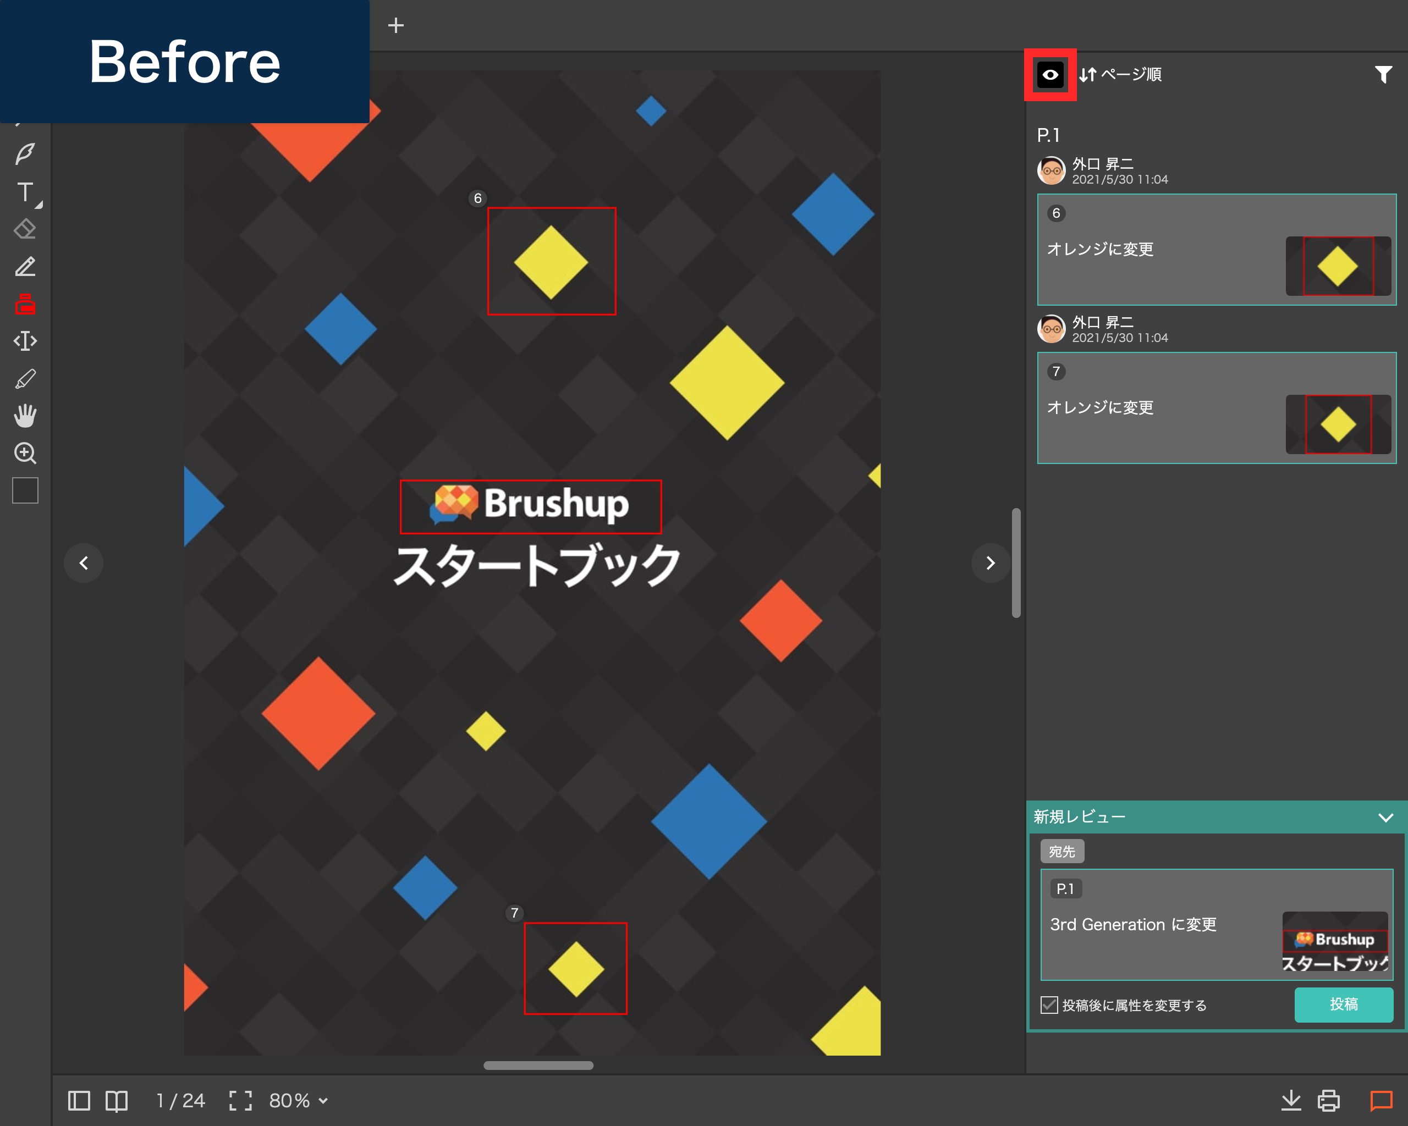Activate the Eraser tool
The width and height of the screenshot is (1408, 1126).
[25, 229]
